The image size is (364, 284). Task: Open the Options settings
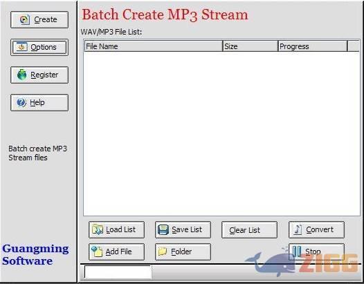click(39, 47)
